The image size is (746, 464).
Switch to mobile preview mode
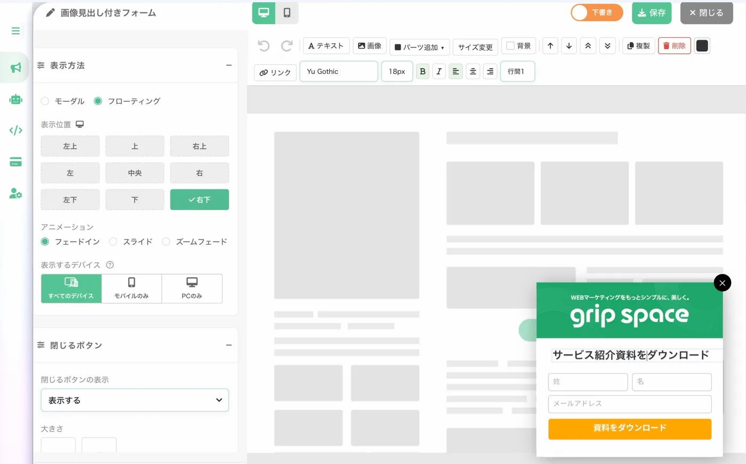pos(287,13)
